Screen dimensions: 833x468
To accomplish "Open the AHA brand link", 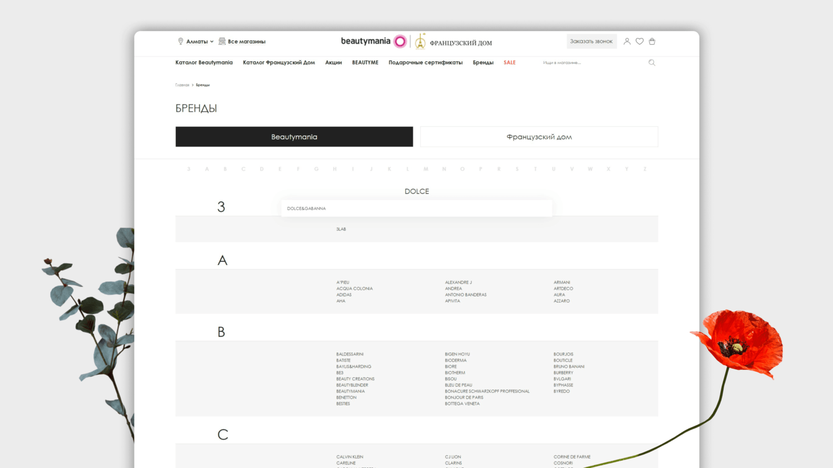I will click(x=341, y=301).
